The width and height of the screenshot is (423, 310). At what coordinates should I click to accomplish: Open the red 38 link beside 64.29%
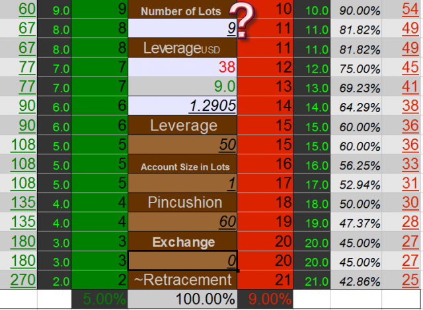tap(410, 106)
